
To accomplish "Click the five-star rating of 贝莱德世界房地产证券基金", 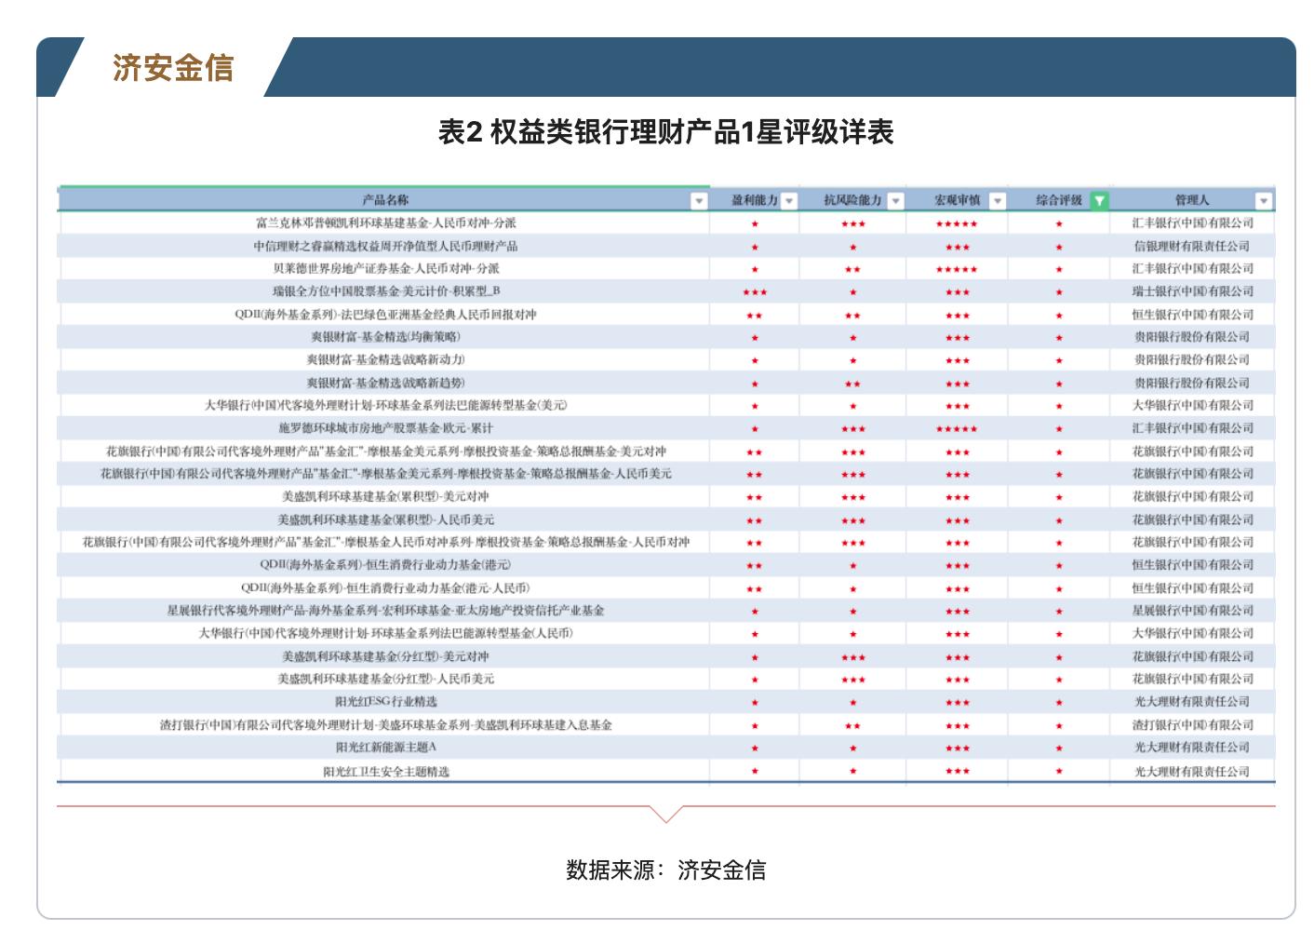I will (x=954, y=268).
